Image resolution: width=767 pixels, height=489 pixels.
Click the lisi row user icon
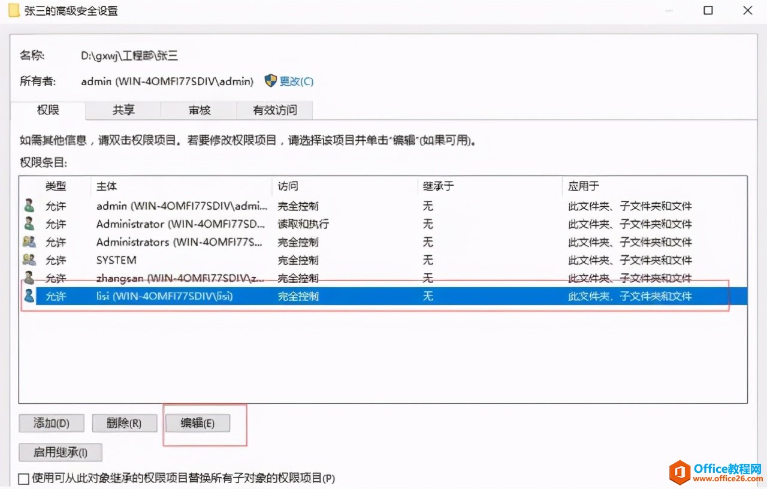(x=29, y=295)
